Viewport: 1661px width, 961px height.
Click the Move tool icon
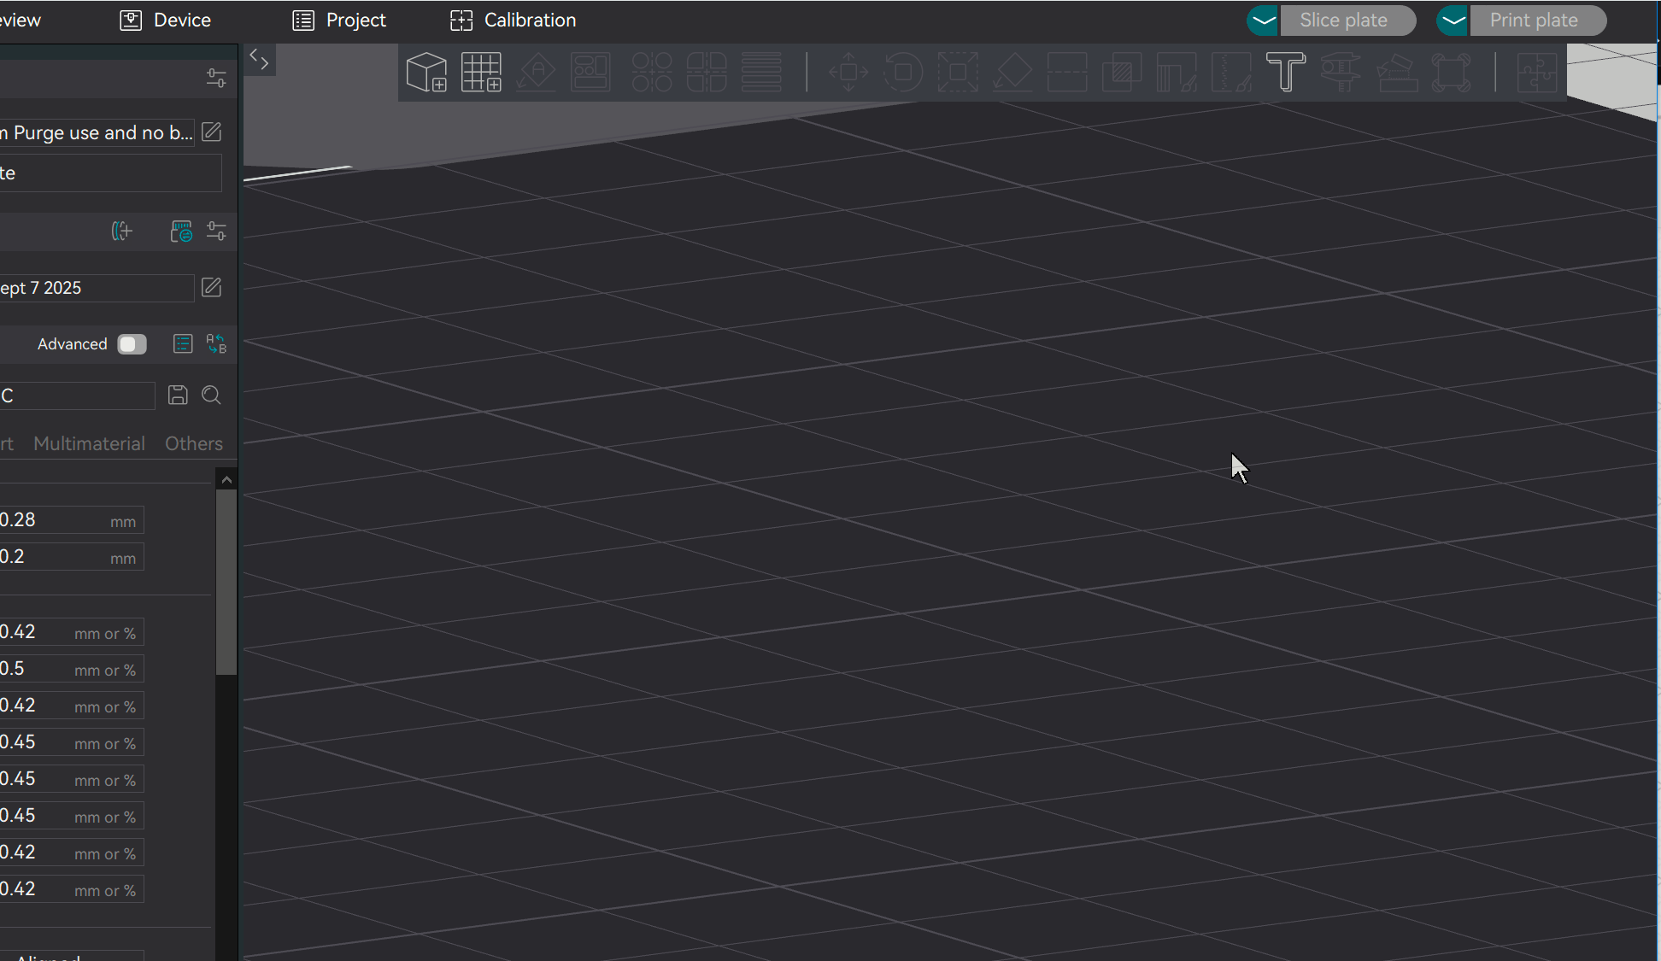(x=848, y=72)
